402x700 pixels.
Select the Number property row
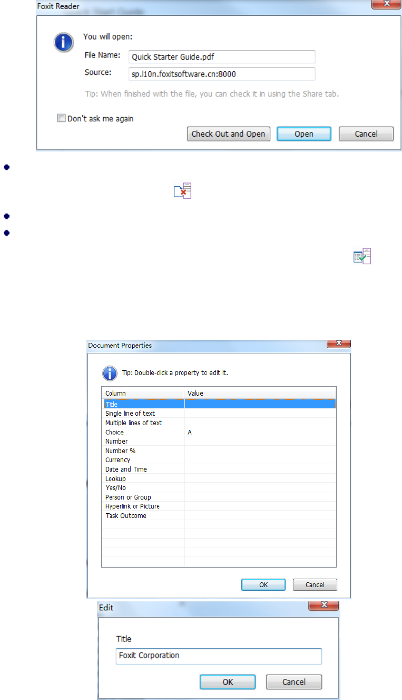point(219,442)
